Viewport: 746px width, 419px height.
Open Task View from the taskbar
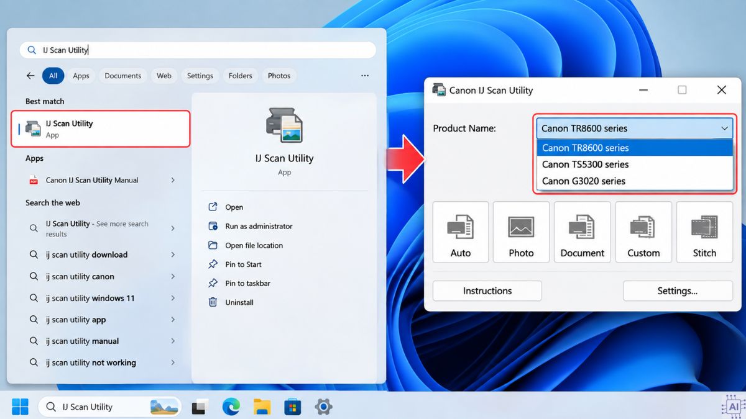(200, 407)
